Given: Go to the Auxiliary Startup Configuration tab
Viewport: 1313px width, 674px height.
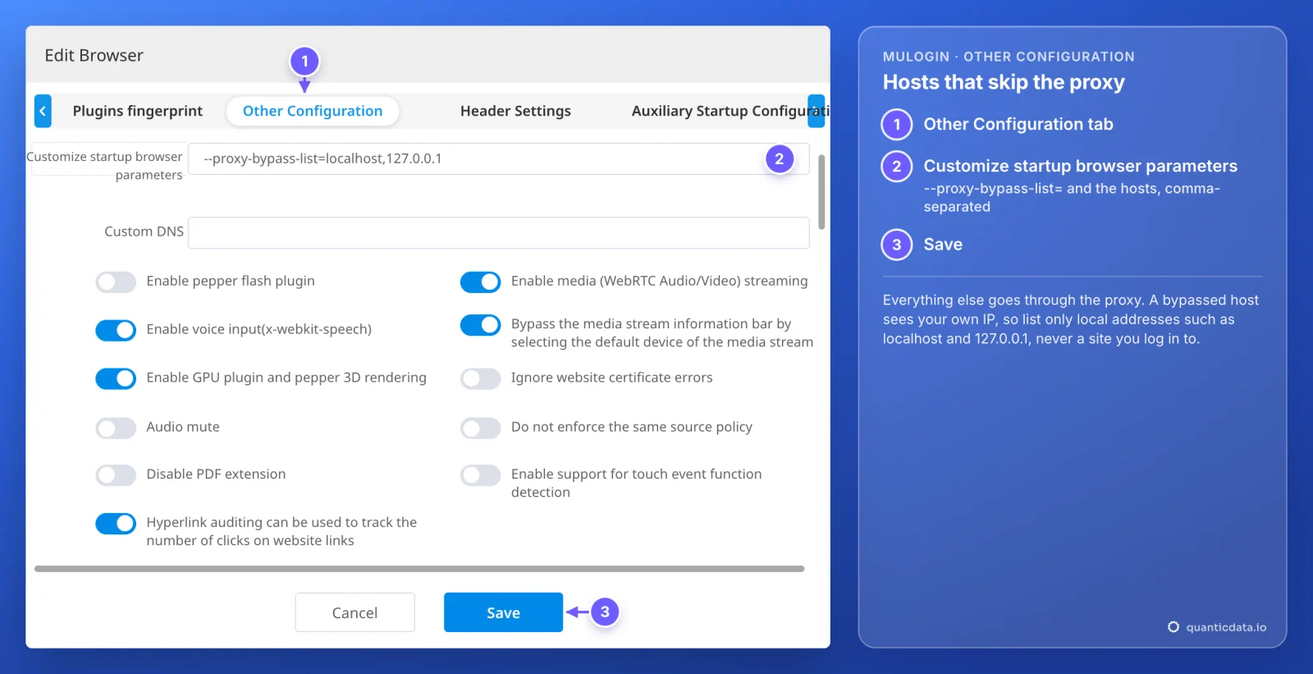Looking at the screenshot, I should pos(730,111).
